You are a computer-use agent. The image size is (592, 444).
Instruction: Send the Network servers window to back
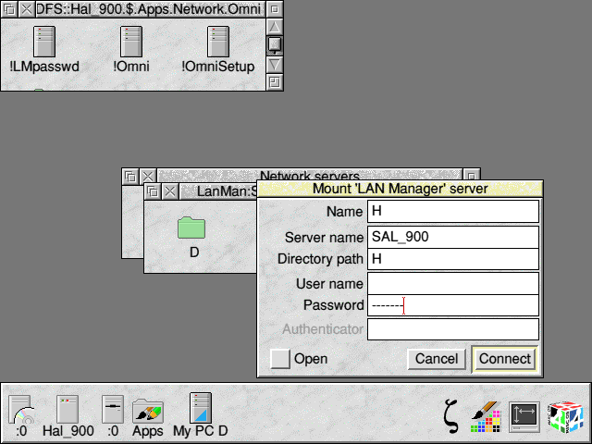coord(130,177)
